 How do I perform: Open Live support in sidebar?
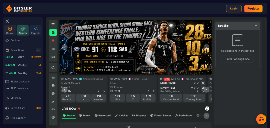point(16,118)
